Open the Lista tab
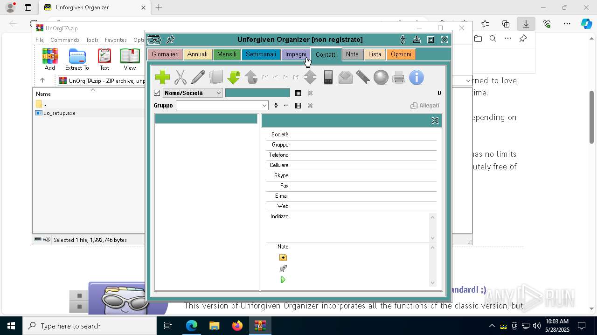This screenshot has height=335, width=597. (x=375, y=54)
